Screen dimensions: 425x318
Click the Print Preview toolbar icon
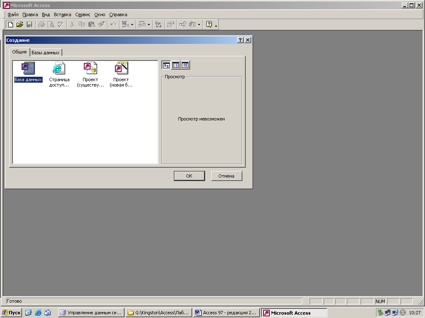pyautogui.click(x=51, y=24)
